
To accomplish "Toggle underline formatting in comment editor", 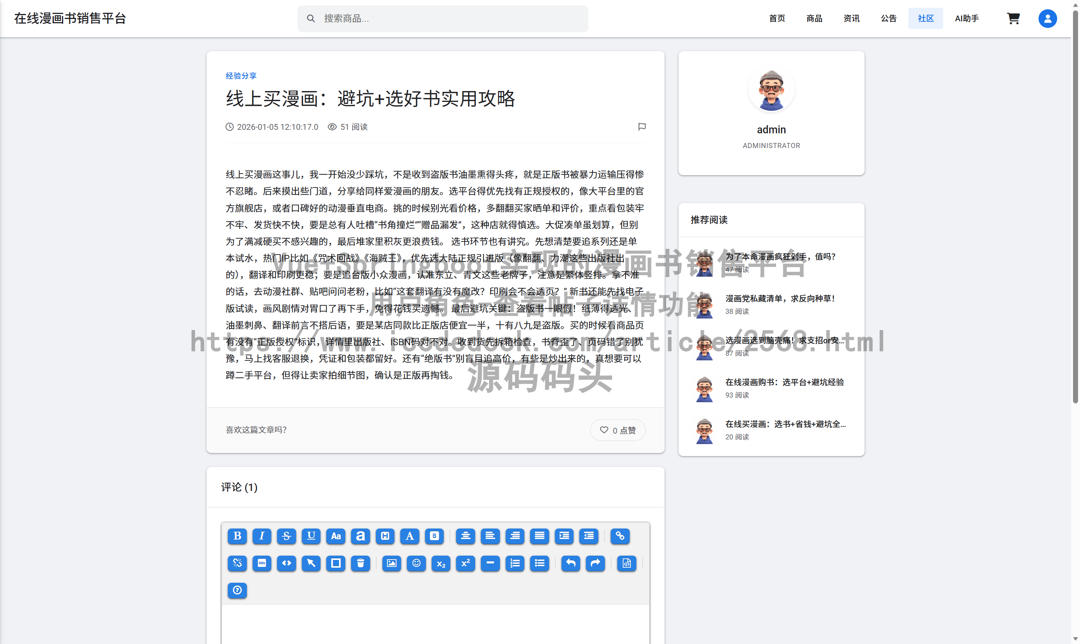I will click(311, 536).
